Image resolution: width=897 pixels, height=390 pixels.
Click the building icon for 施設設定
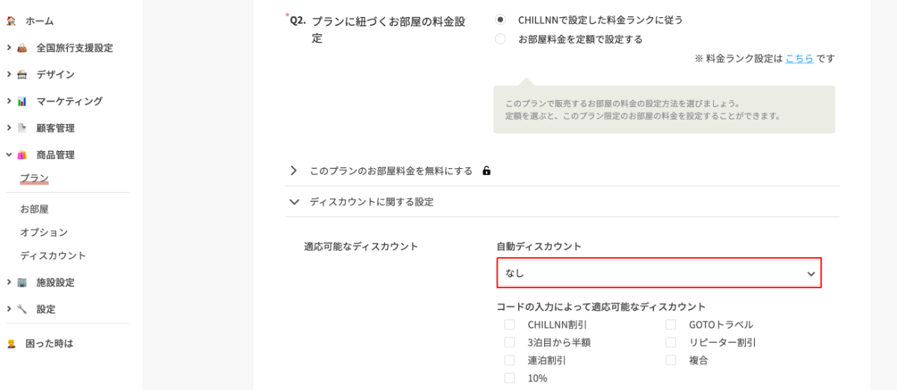click(22, 282)
